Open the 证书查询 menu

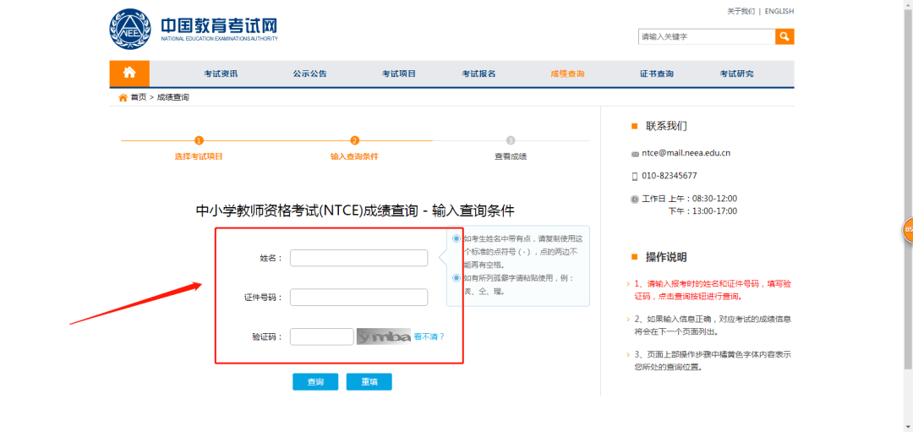(x=657, y=74)
